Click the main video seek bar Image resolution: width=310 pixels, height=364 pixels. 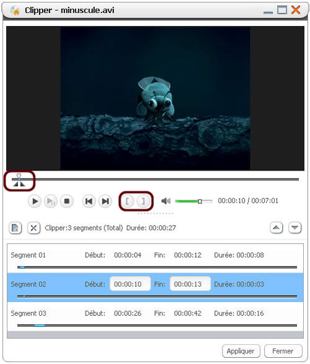click(155, 179)
